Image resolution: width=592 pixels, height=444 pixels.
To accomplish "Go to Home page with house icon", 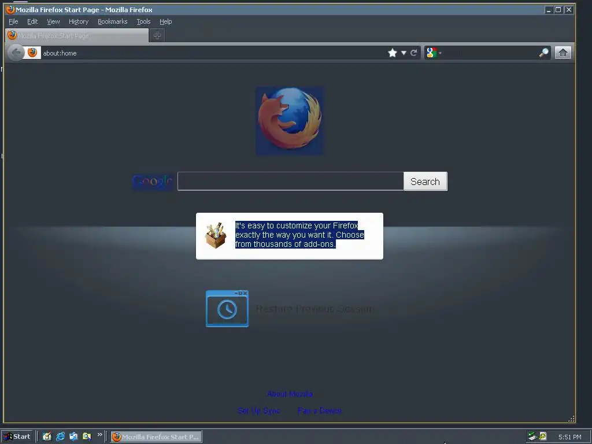I will (x=563, y=53).
